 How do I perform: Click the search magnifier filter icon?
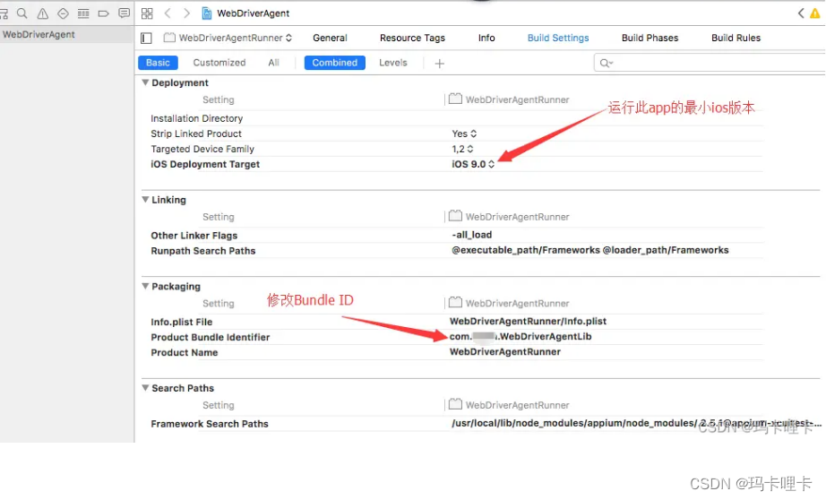606,63
